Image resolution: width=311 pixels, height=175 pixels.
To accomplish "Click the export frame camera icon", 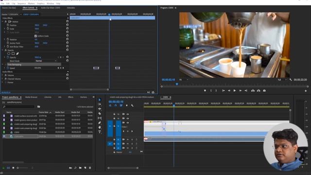I will pos(264,90).
